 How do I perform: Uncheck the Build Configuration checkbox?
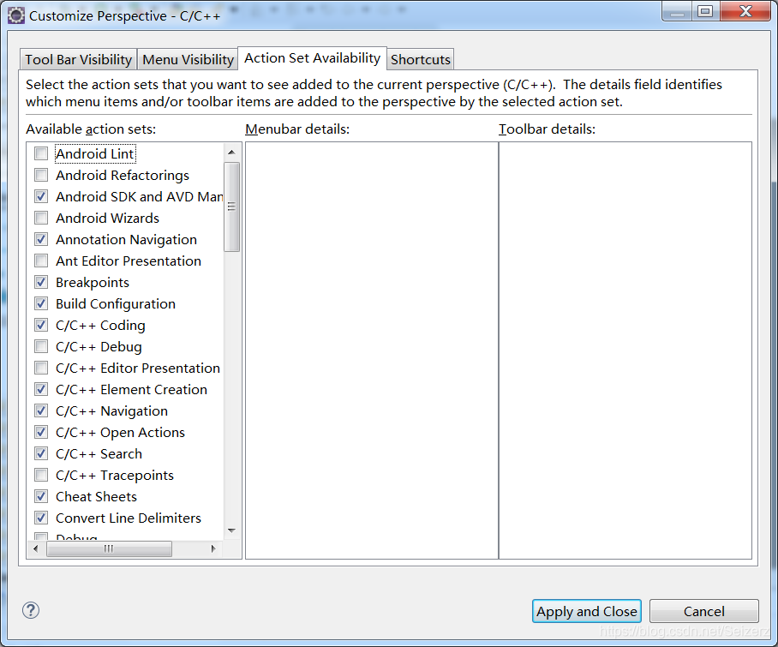41,303
